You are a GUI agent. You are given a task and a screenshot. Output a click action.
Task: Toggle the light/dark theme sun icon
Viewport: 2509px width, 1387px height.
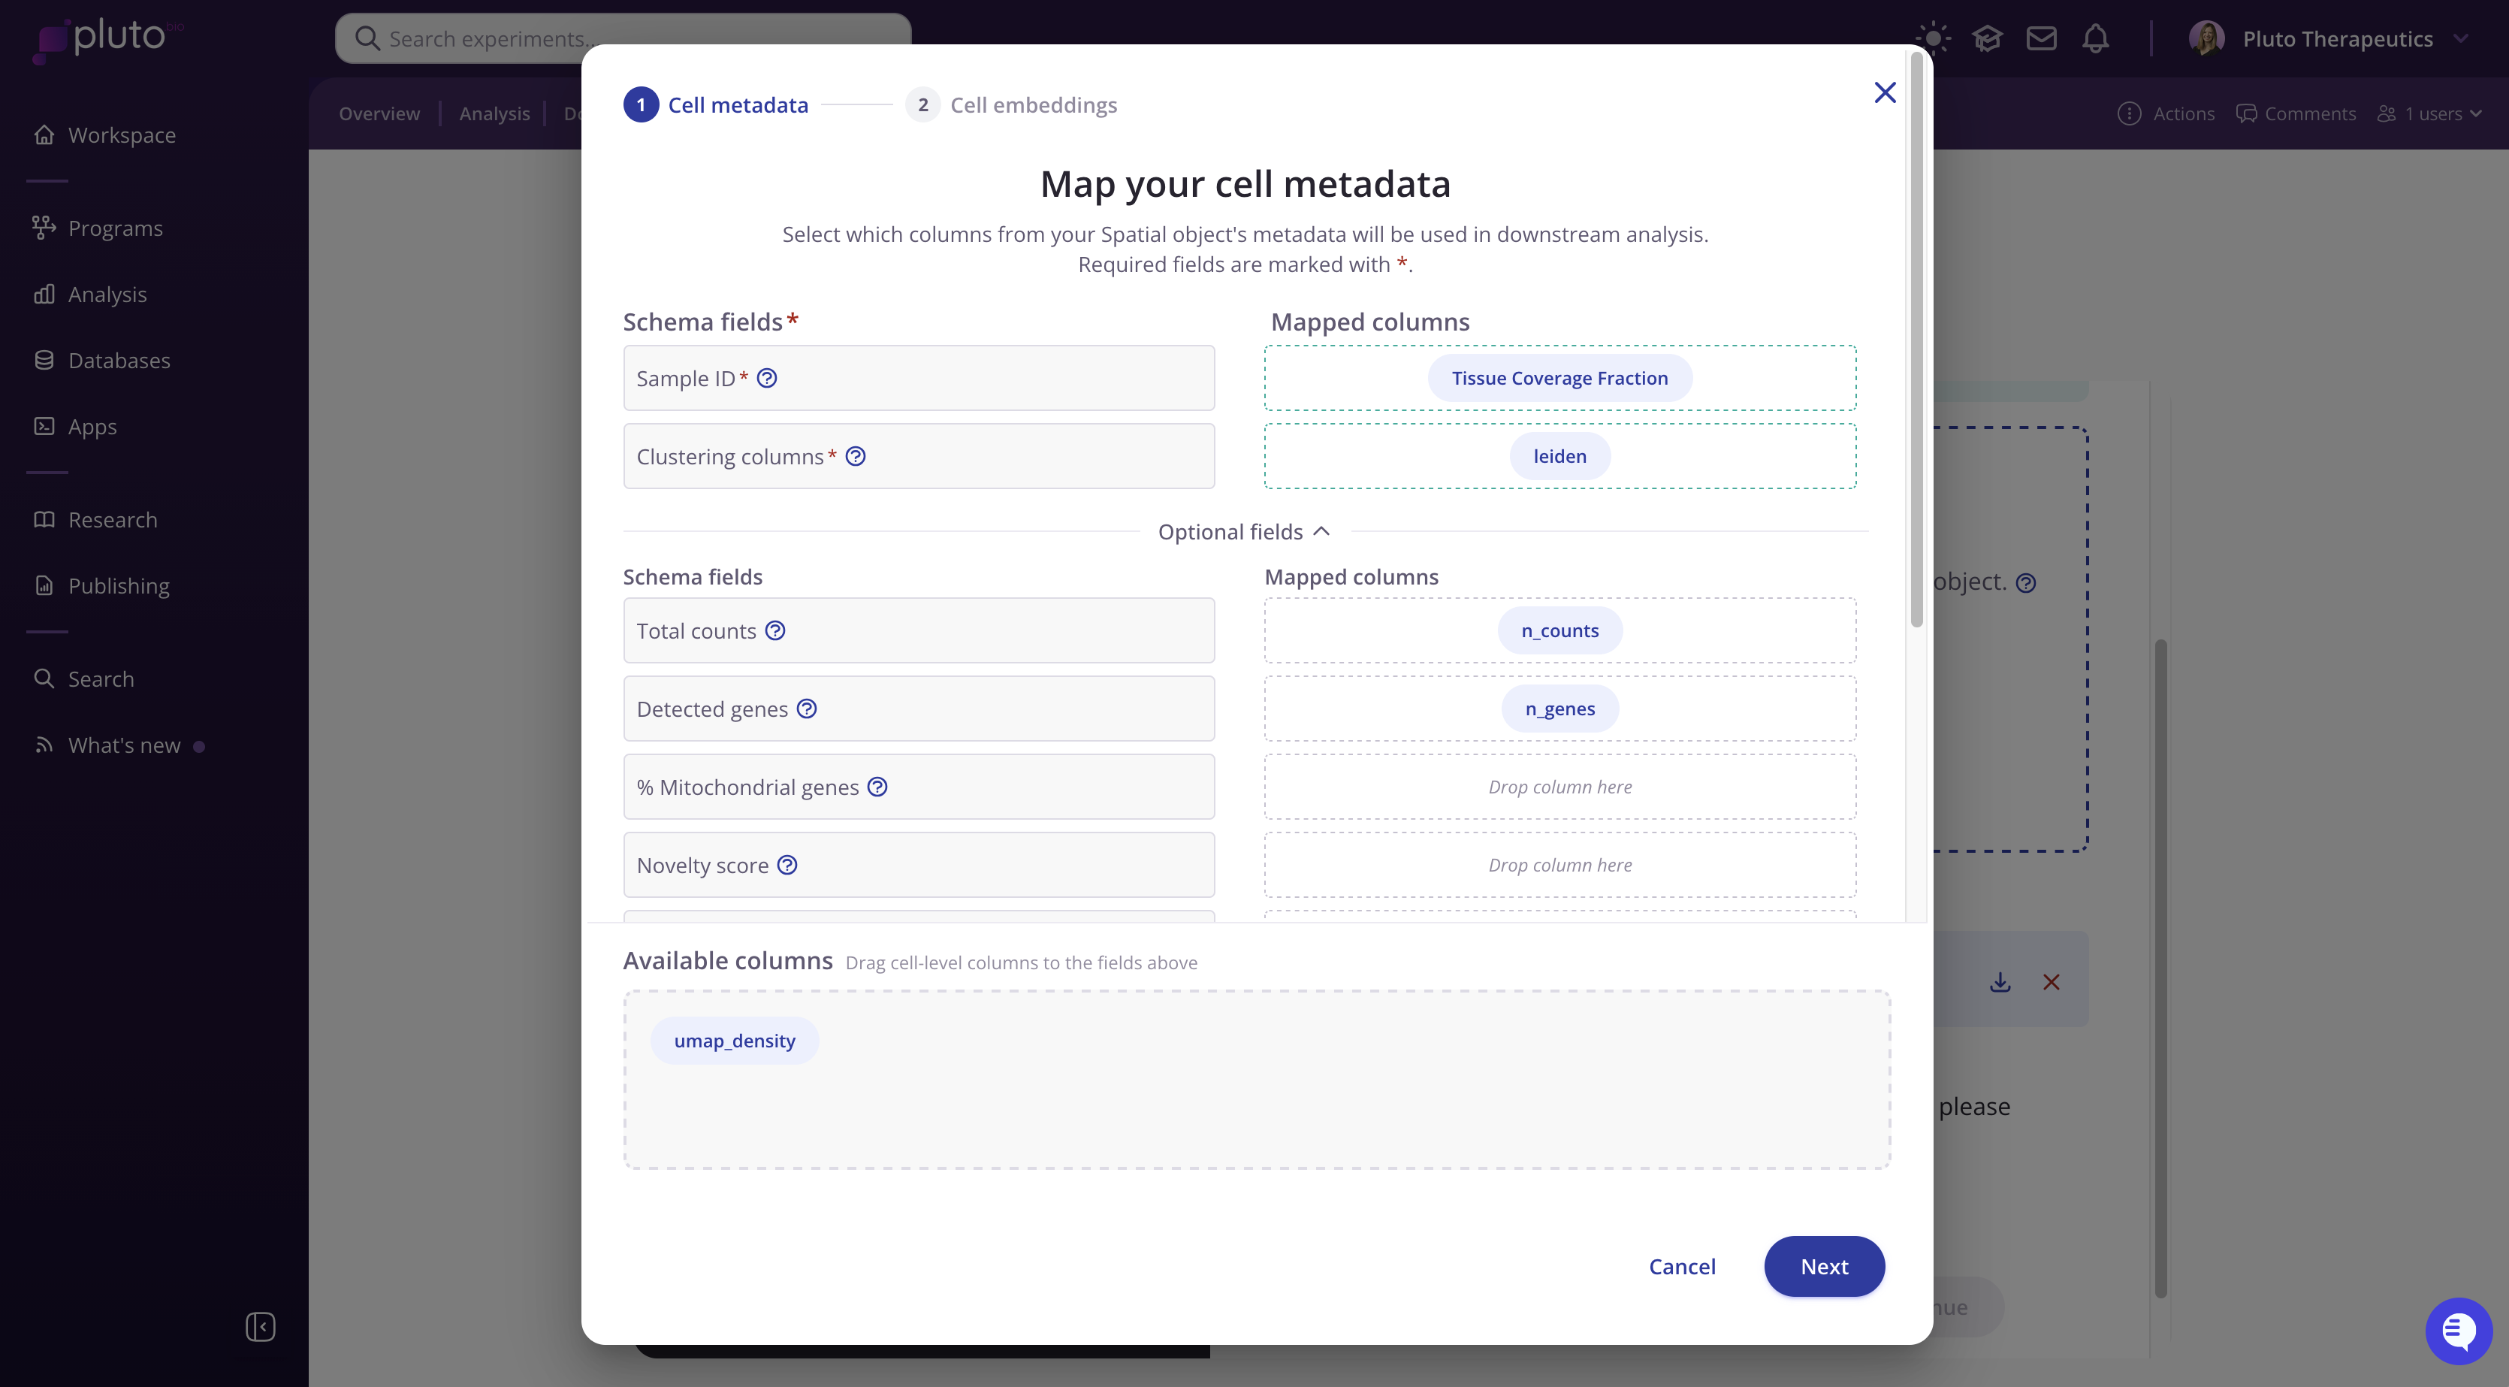(1934, 39)
